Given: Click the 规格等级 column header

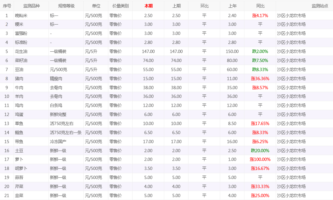Looking at the screenshot, I should pyautogui.click(x=66, y=6).
